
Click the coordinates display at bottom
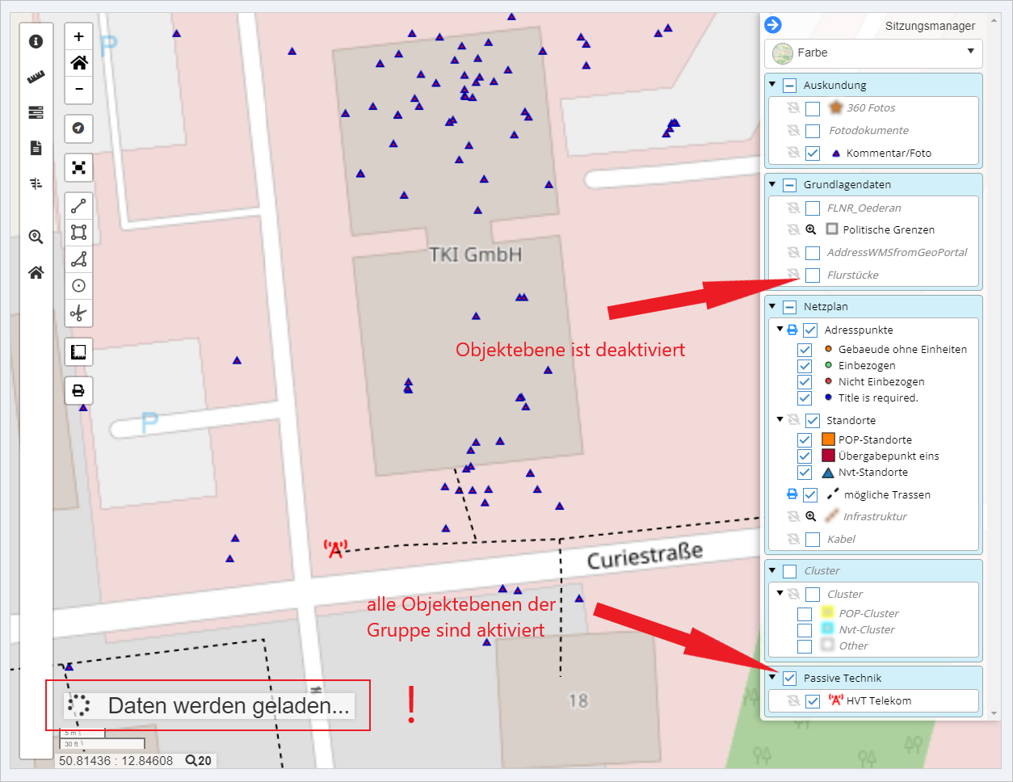point(116,761)
